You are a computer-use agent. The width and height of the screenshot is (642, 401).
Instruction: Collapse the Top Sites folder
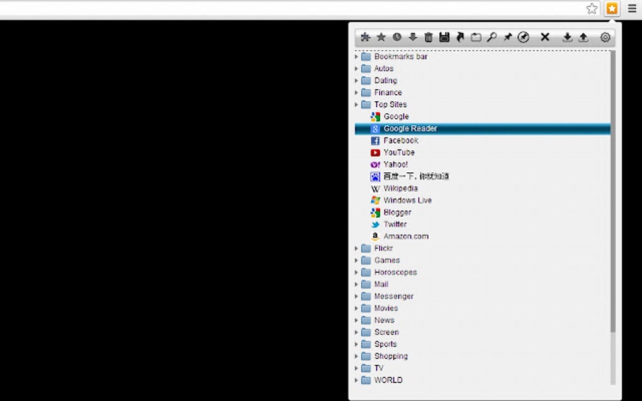pyautogui.click(x=356, y=104)
